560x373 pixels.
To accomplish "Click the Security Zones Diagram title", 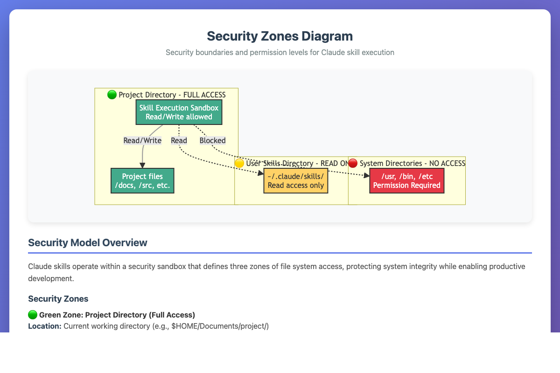I will 280,36.
